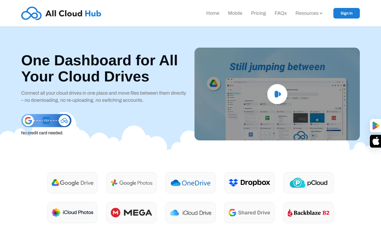This screenshot has width=381, height=238.
Task: Select the Backblaze B2 card
Action: pyautogui.click(x=309, y=213)
